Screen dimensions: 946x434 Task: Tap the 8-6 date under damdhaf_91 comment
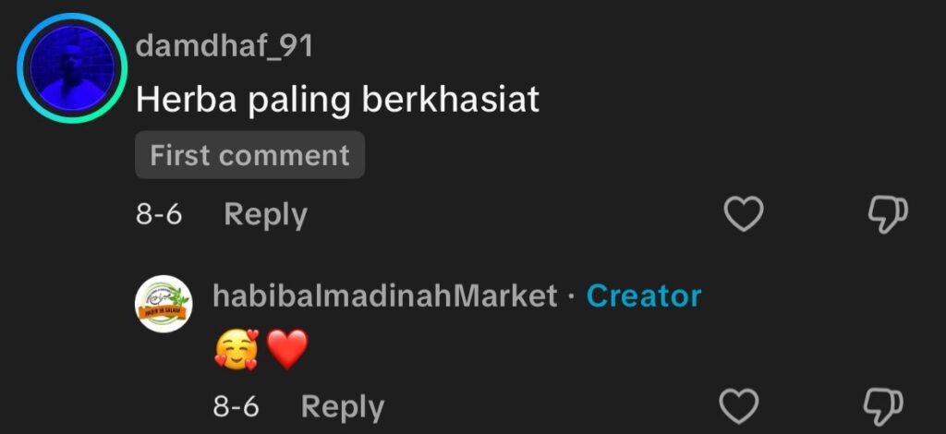coord(159,214)
